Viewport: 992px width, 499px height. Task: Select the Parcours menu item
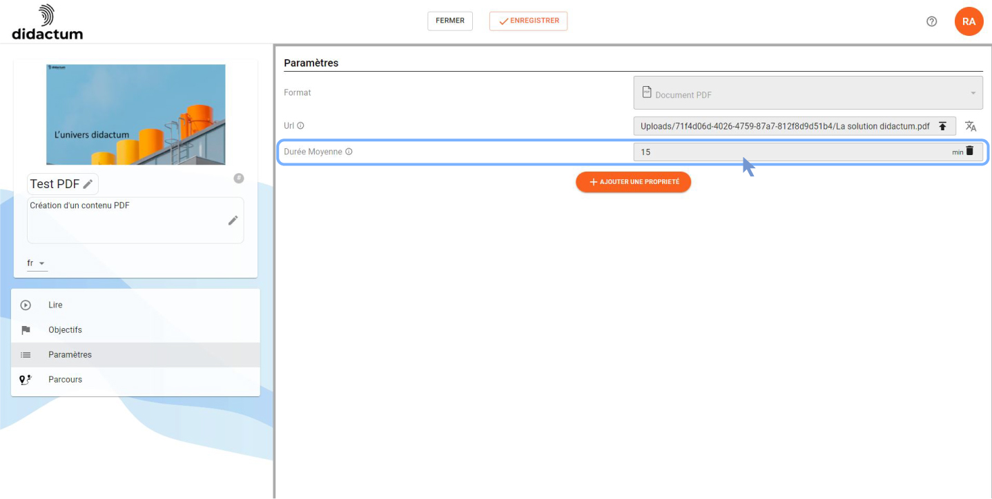click(x=135, y=379)
